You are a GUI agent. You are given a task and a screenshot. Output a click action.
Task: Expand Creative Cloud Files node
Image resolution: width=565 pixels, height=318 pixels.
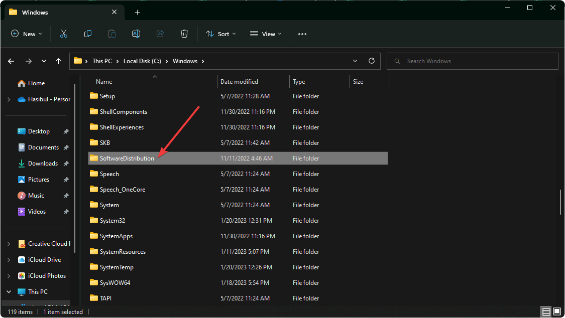coord(9,244)
